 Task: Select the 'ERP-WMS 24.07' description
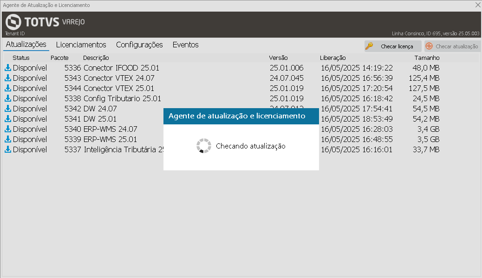pos(111,129)
